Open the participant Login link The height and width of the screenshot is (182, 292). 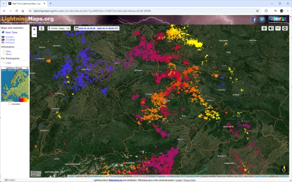[x=8, y=63]
